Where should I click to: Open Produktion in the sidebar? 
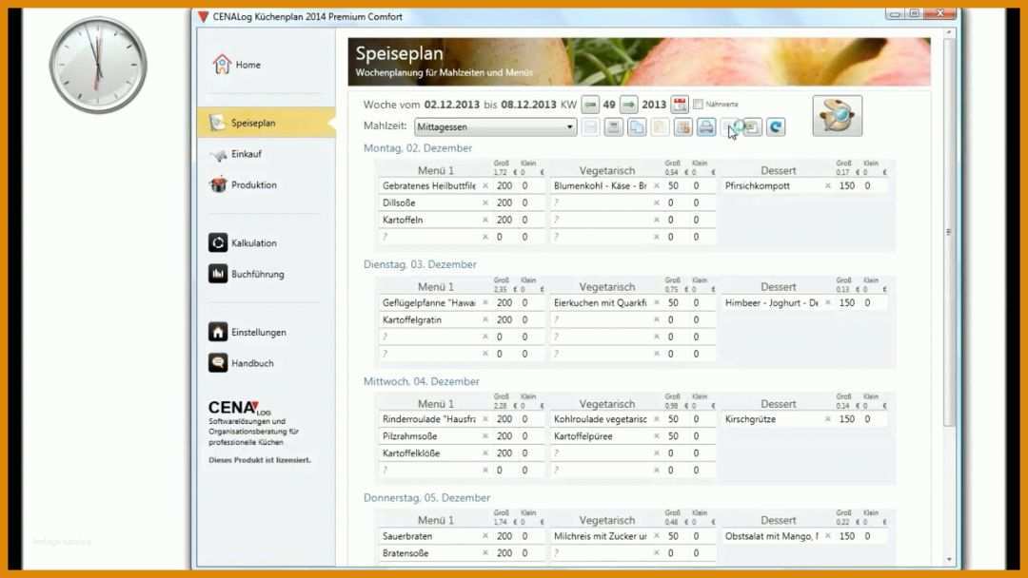coord(243,184)
